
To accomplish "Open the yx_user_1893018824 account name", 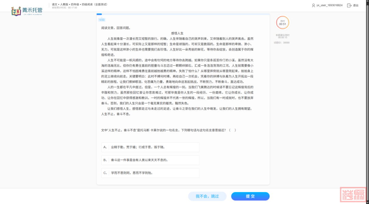I will 329,5.
